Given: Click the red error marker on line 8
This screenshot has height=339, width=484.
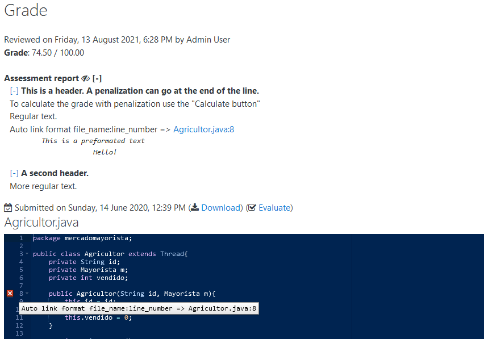Looking at the screenshot, I should point(10,294).
